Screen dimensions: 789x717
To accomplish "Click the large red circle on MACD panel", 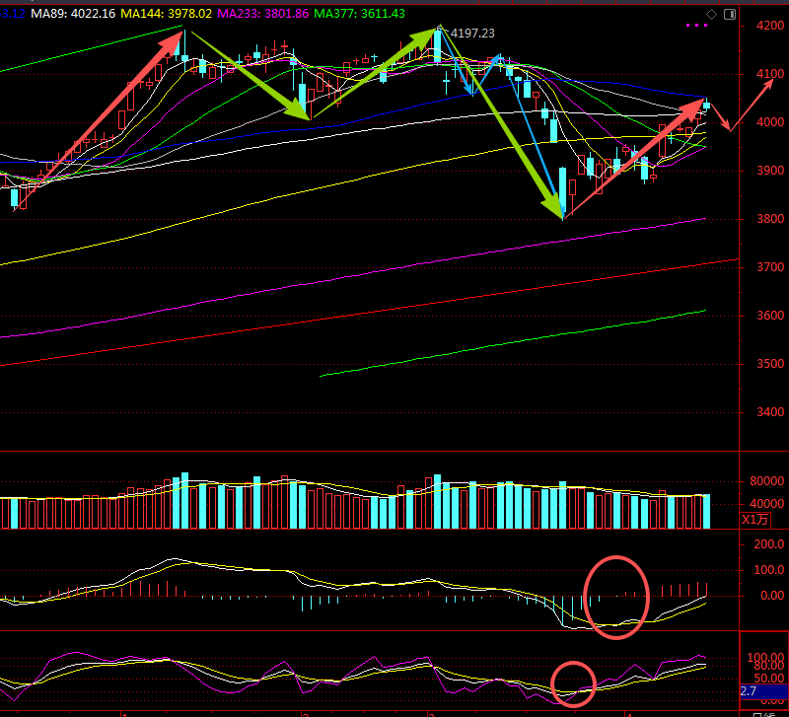I will pos(617,597).
